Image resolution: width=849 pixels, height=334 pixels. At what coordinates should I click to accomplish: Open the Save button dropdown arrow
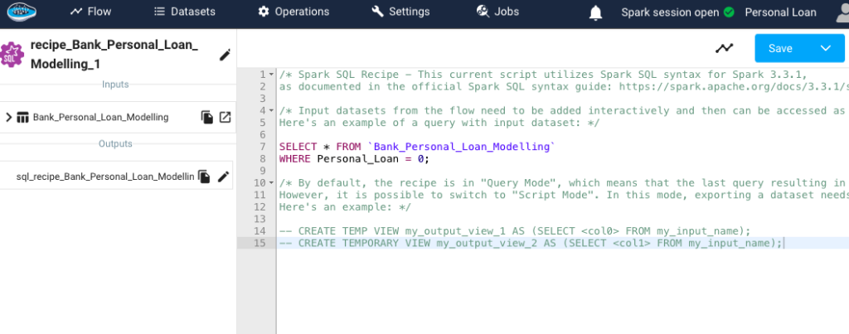[x=825, y=48]
